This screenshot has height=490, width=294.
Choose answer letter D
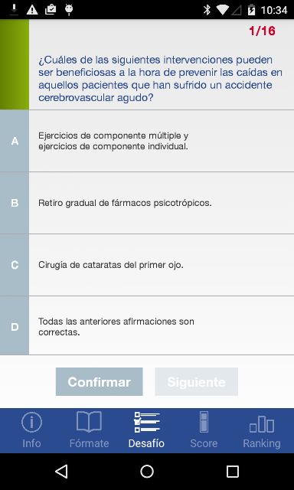(15, 327)
